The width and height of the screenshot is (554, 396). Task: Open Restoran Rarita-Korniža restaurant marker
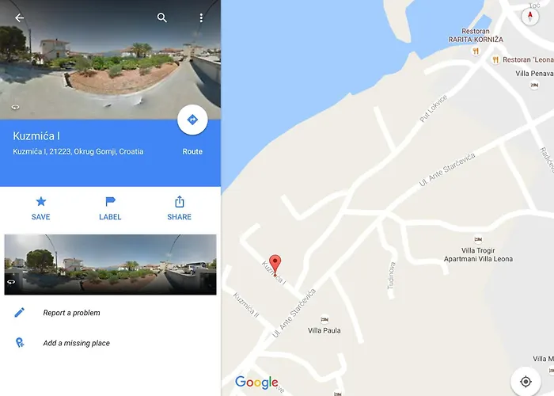click(476, 51)
